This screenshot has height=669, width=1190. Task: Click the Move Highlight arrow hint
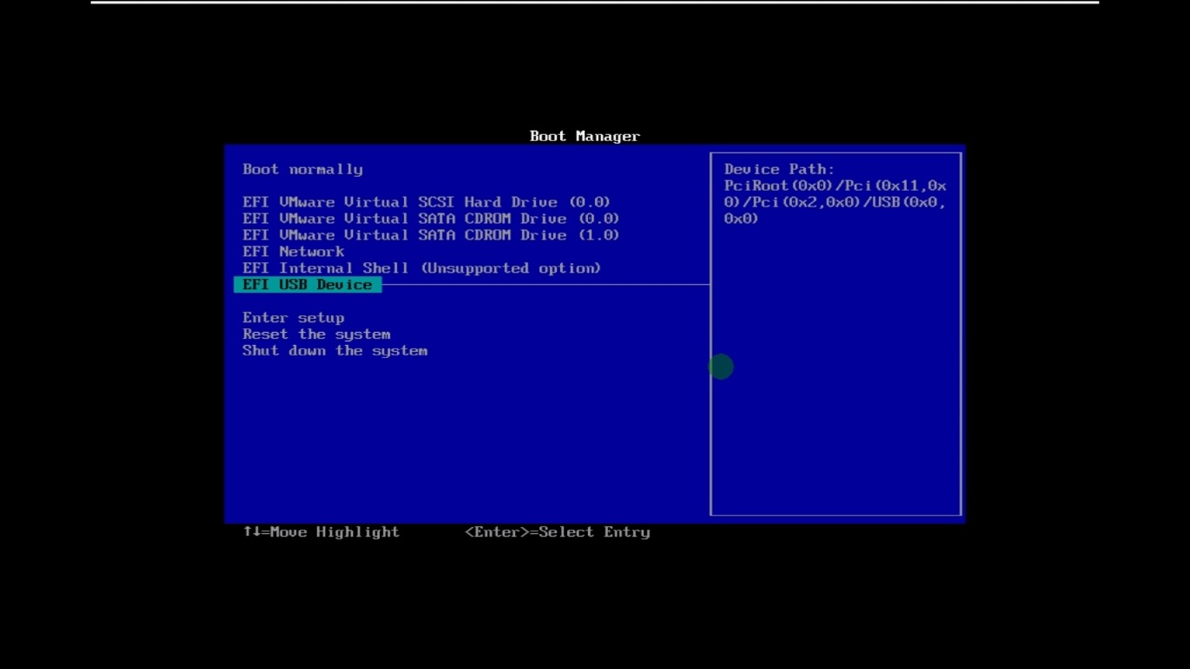coord(321,532)
